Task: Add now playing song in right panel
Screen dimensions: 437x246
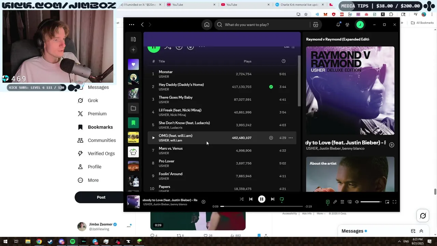Action: (x=392, y=145)
